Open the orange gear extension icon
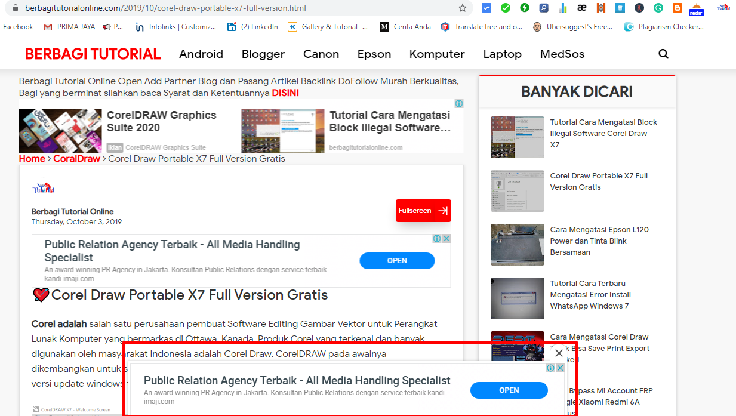Screen dimensions: 736x416 (601, 8)
